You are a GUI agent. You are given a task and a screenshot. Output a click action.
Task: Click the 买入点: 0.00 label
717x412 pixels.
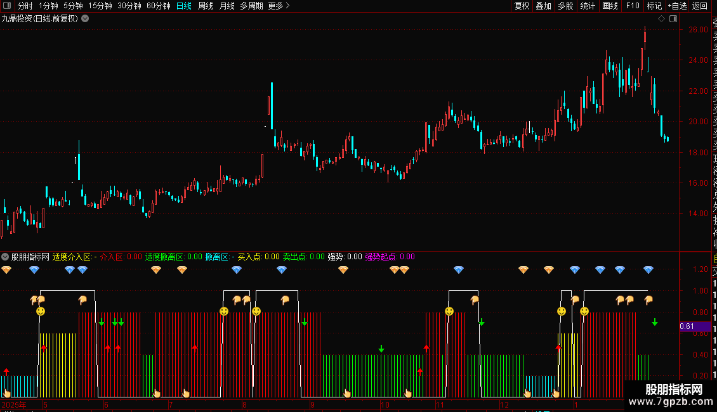coord(258,257)
